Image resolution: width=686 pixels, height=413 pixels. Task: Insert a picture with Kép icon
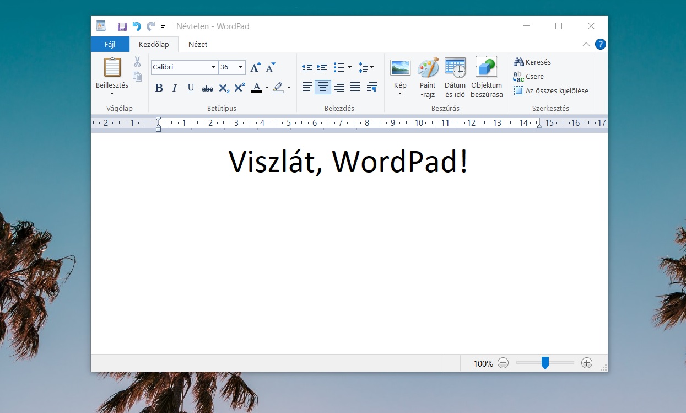(x=400, y=68)
